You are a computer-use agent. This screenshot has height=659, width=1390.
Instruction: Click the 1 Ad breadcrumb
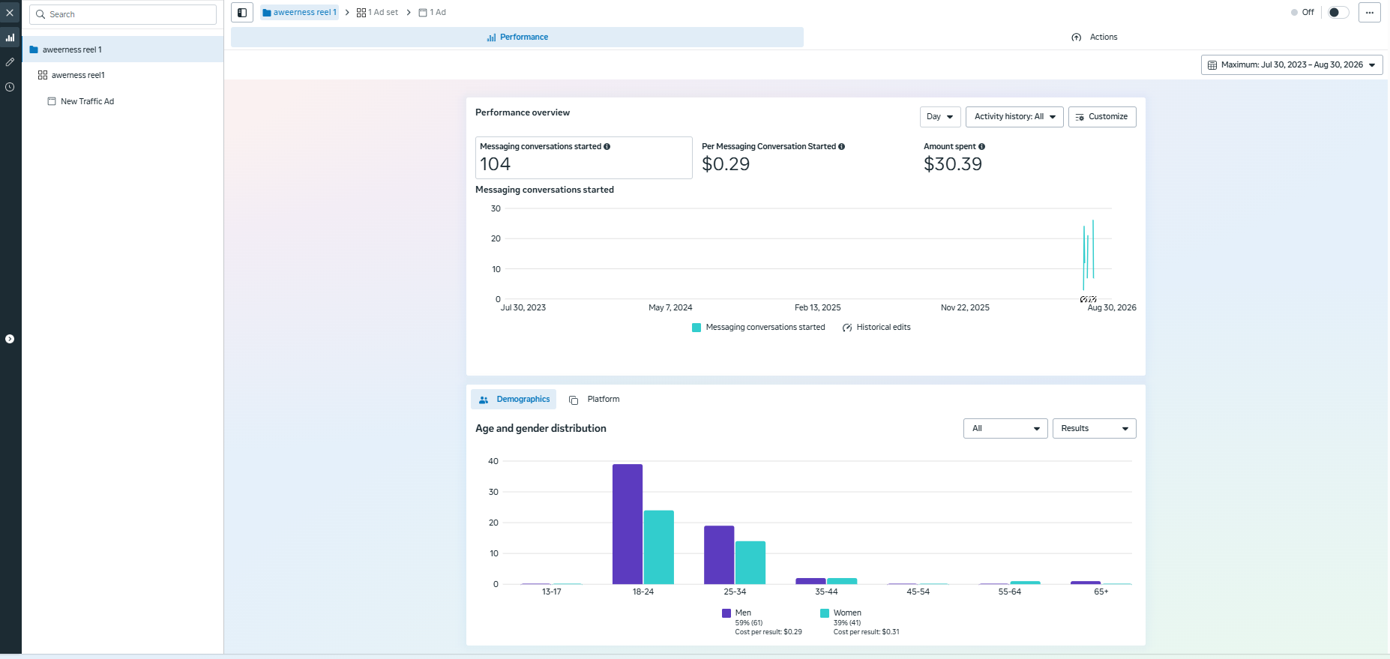tap(433, 13)
